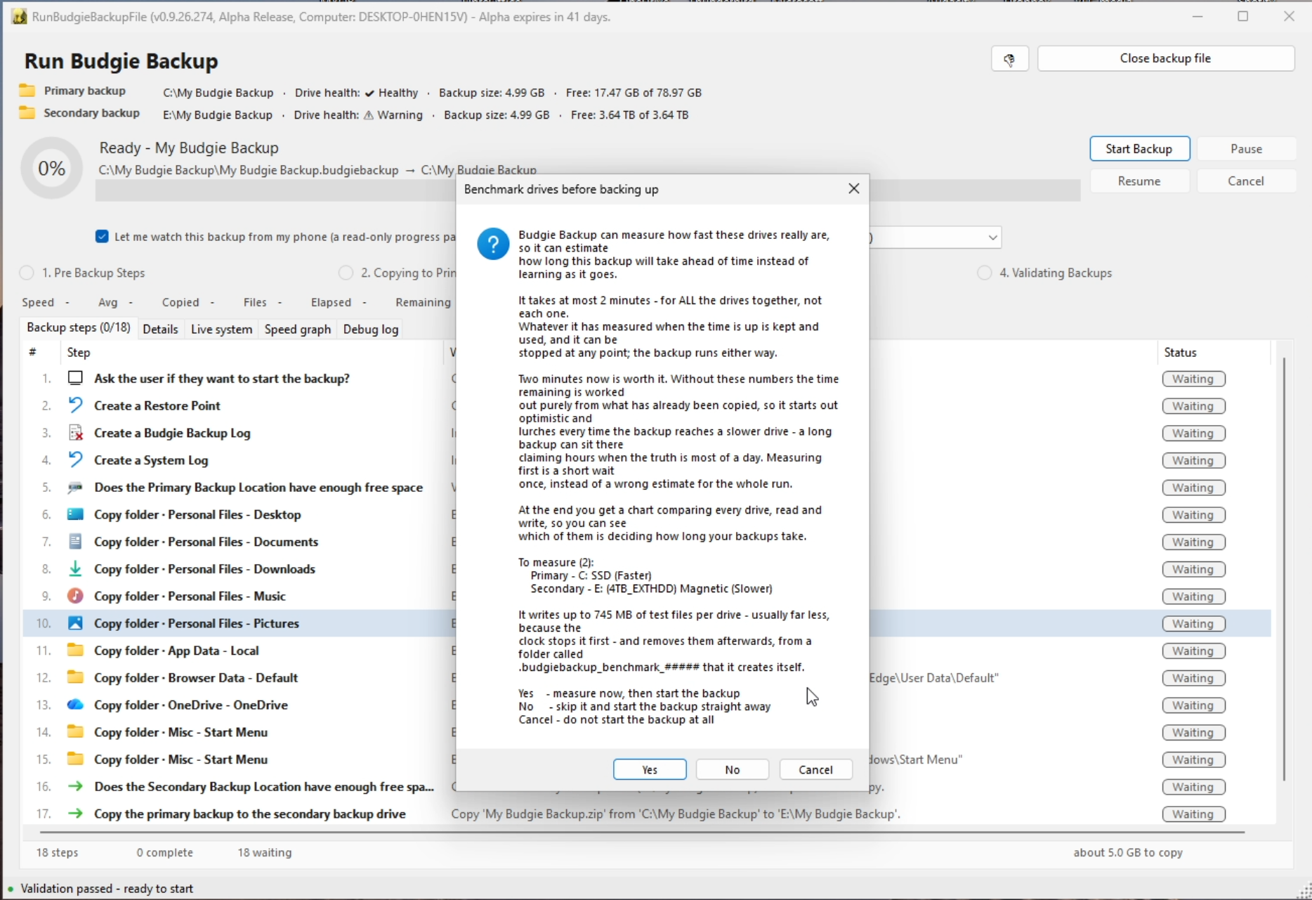Image resolution: width=1312 pixels, height=900 pixels.
Task: Click No to skip the benchmark
Action: (x=733, y=769)
